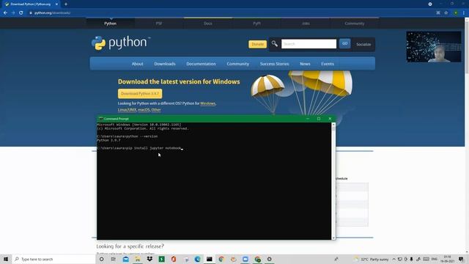Close the Command Prompt window

click(x=330, y=119)
